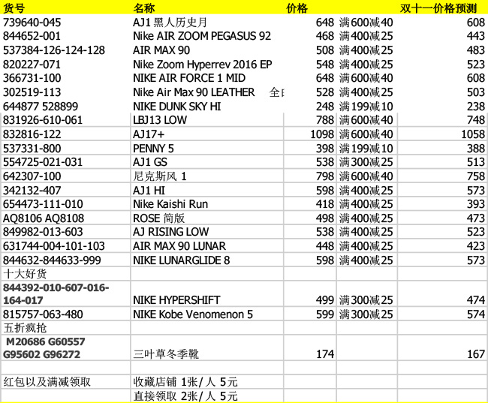Click the "价格" header cell
Viewport: 488px width, 403px height.
[297, 8]
